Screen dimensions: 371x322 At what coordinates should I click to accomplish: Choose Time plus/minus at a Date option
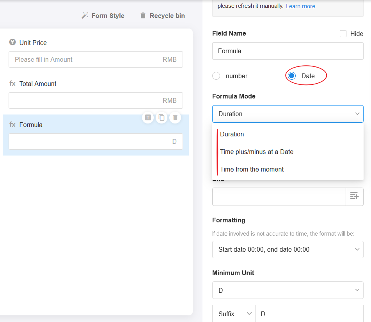257,152
